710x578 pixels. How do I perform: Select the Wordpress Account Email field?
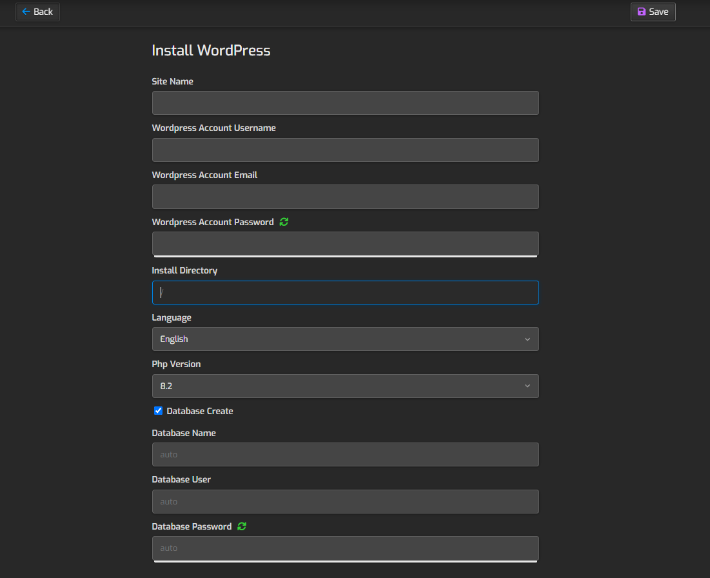[x=345, y=197]
